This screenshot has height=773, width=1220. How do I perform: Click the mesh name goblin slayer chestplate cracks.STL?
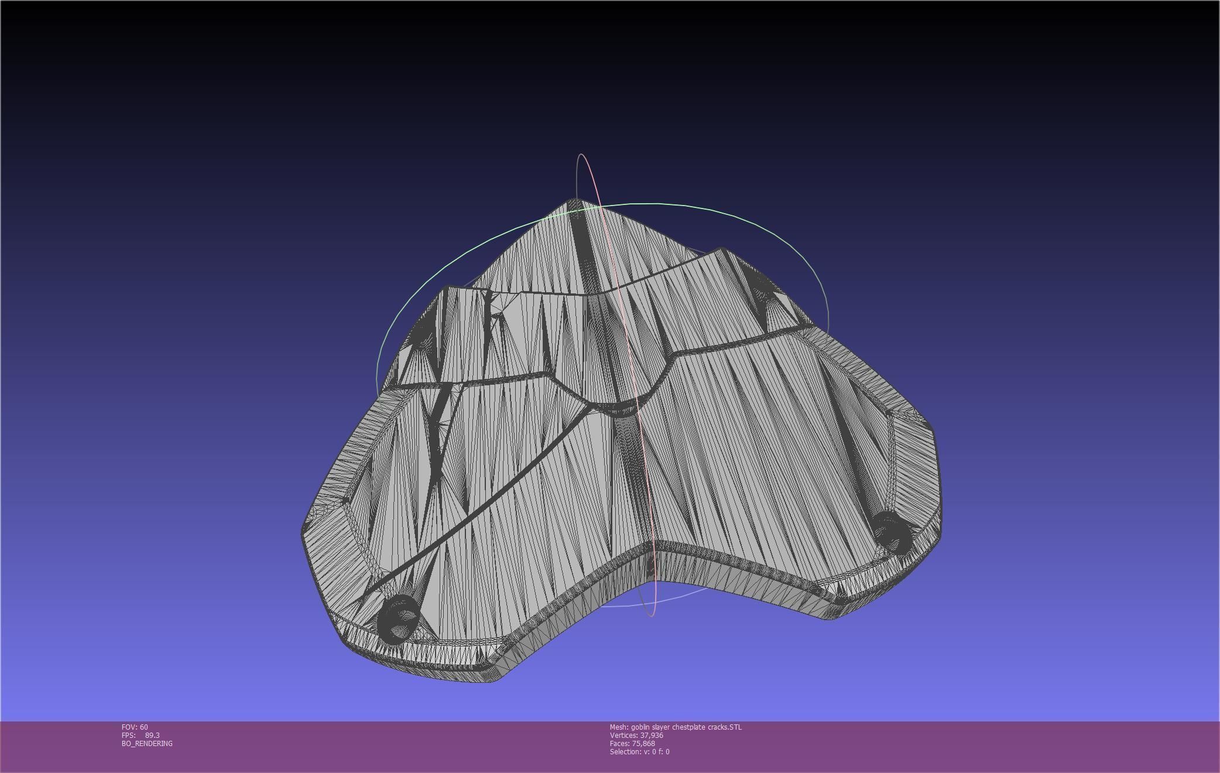[x=676, y=727]
